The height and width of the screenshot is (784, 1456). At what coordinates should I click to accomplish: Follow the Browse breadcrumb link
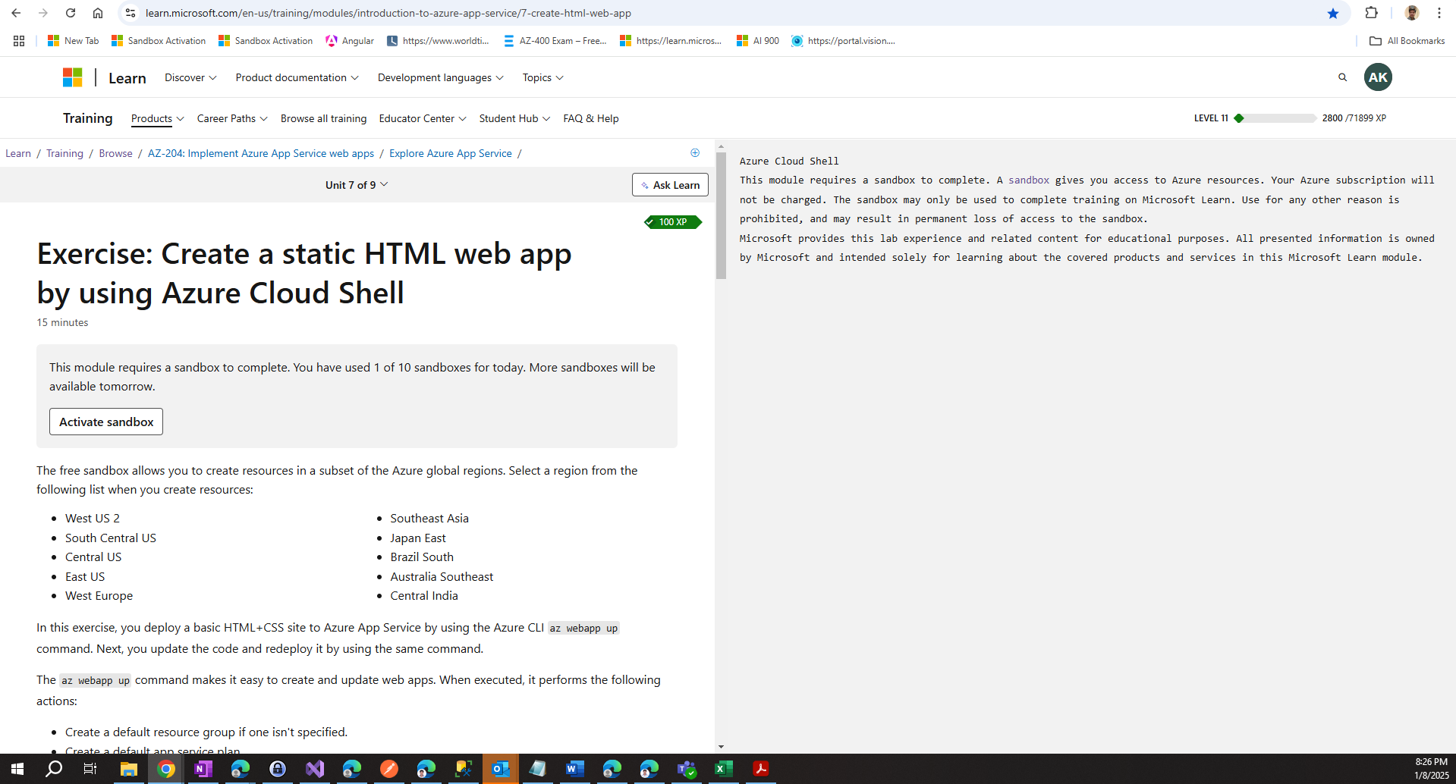point(115,153)
